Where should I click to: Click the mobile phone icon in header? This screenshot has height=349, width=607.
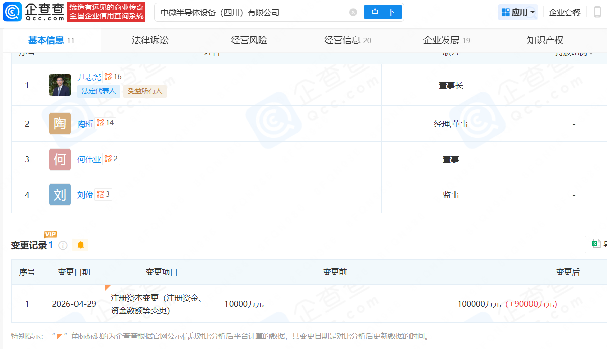coord(597,12)
